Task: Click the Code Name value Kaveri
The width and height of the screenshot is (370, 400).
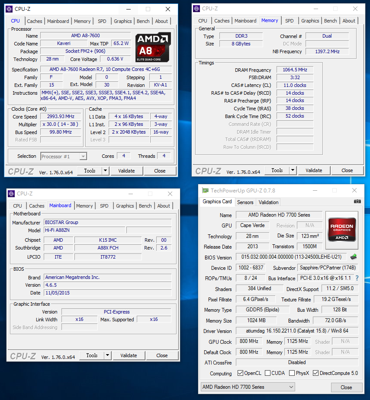Action: 64,43
